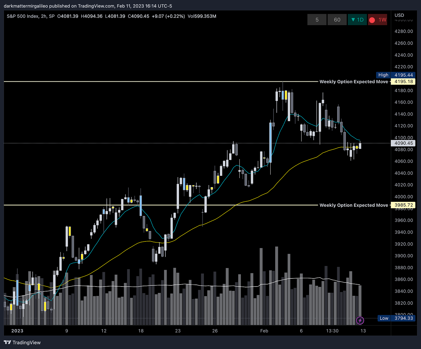Switch to the 1D timeframe button
421x349 pixels.
click(357, 20)
